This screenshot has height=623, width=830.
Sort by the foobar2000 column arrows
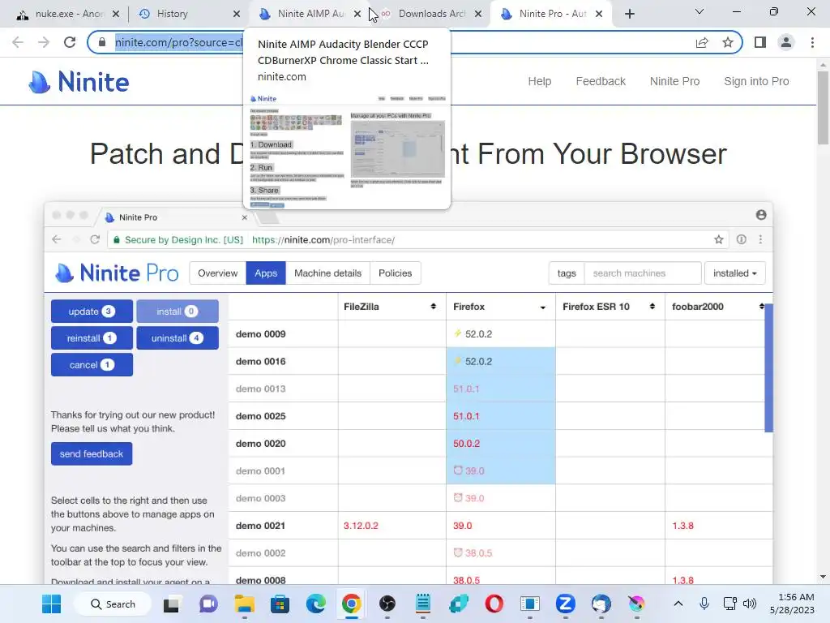pyautogui.click(x=761, y=307)
